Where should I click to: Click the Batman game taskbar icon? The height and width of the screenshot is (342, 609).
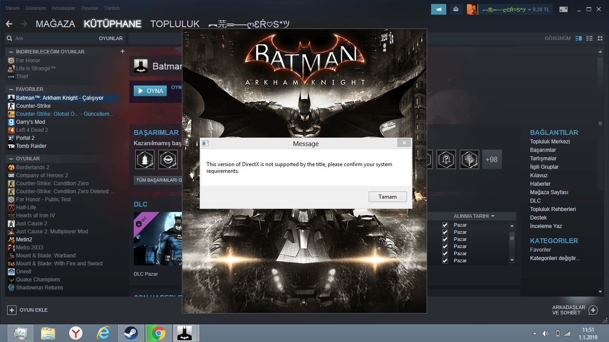pyautogui.click(x=185, y=333)
